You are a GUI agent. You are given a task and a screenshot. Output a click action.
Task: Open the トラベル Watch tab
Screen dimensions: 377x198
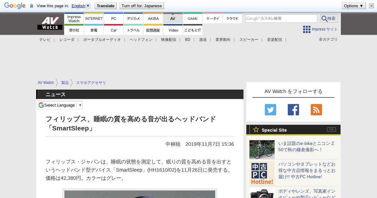134,30
